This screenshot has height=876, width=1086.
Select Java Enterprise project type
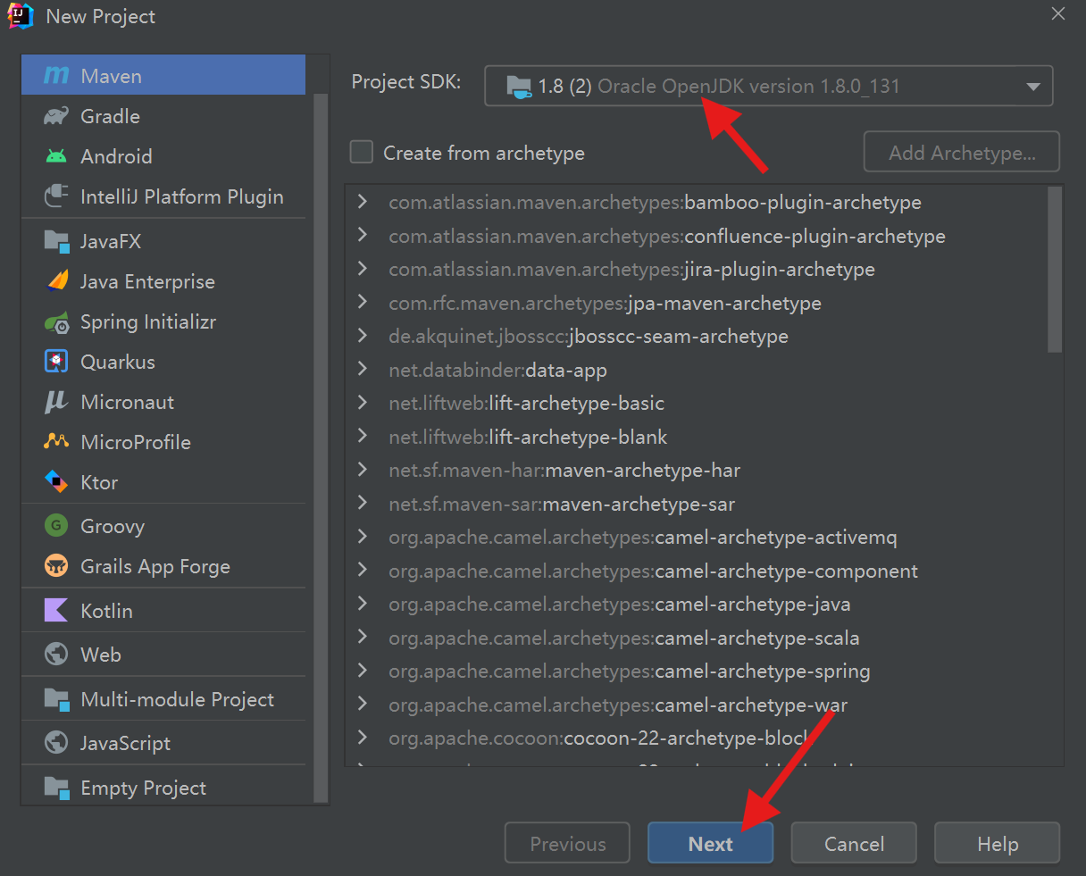click(x=147, y=282)
